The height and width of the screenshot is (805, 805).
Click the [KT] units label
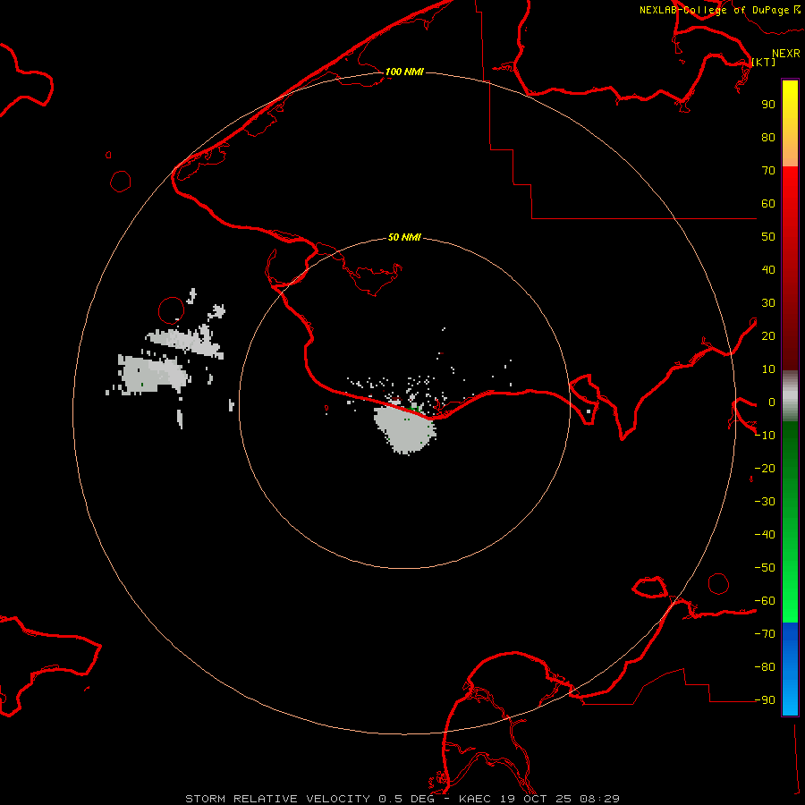pyautogui.click(x=764, y=62)
